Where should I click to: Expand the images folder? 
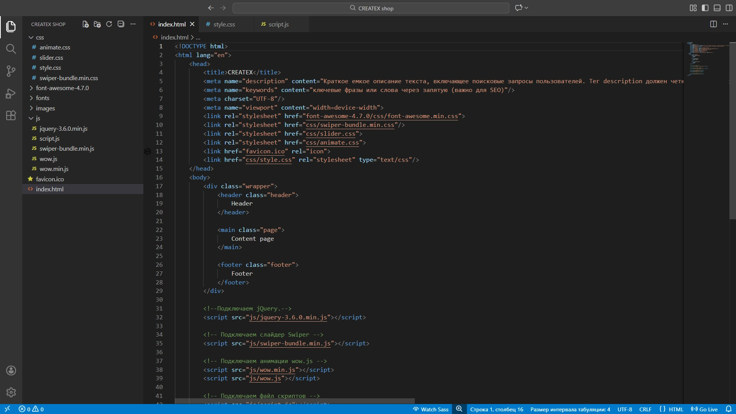click(45, 108)
